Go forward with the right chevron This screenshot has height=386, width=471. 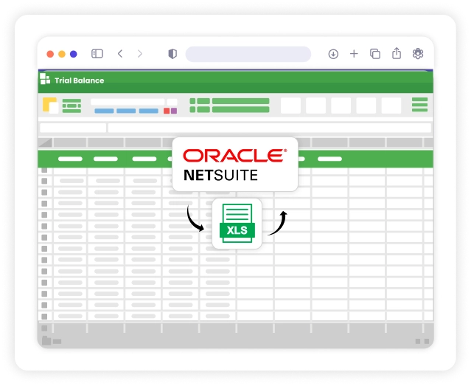pos(139,54)
